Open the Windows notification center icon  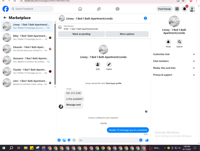pos(195,148)
